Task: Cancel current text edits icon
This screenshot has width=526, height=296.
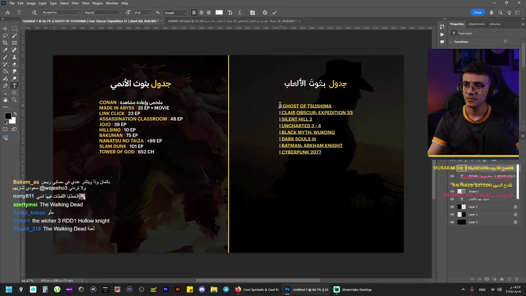Action: pyautogui.click(x=265, y=12)
